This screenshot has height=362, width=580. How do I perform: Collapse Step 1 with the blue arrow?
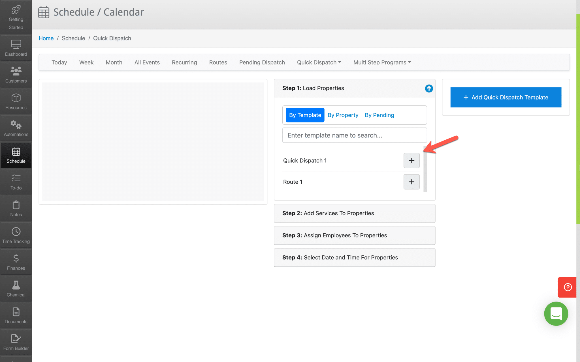click(429, 89)
